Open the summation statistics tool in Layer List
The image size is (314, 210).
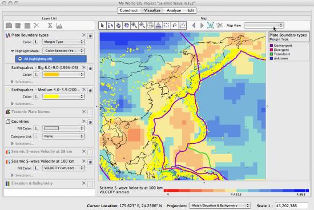50,26
